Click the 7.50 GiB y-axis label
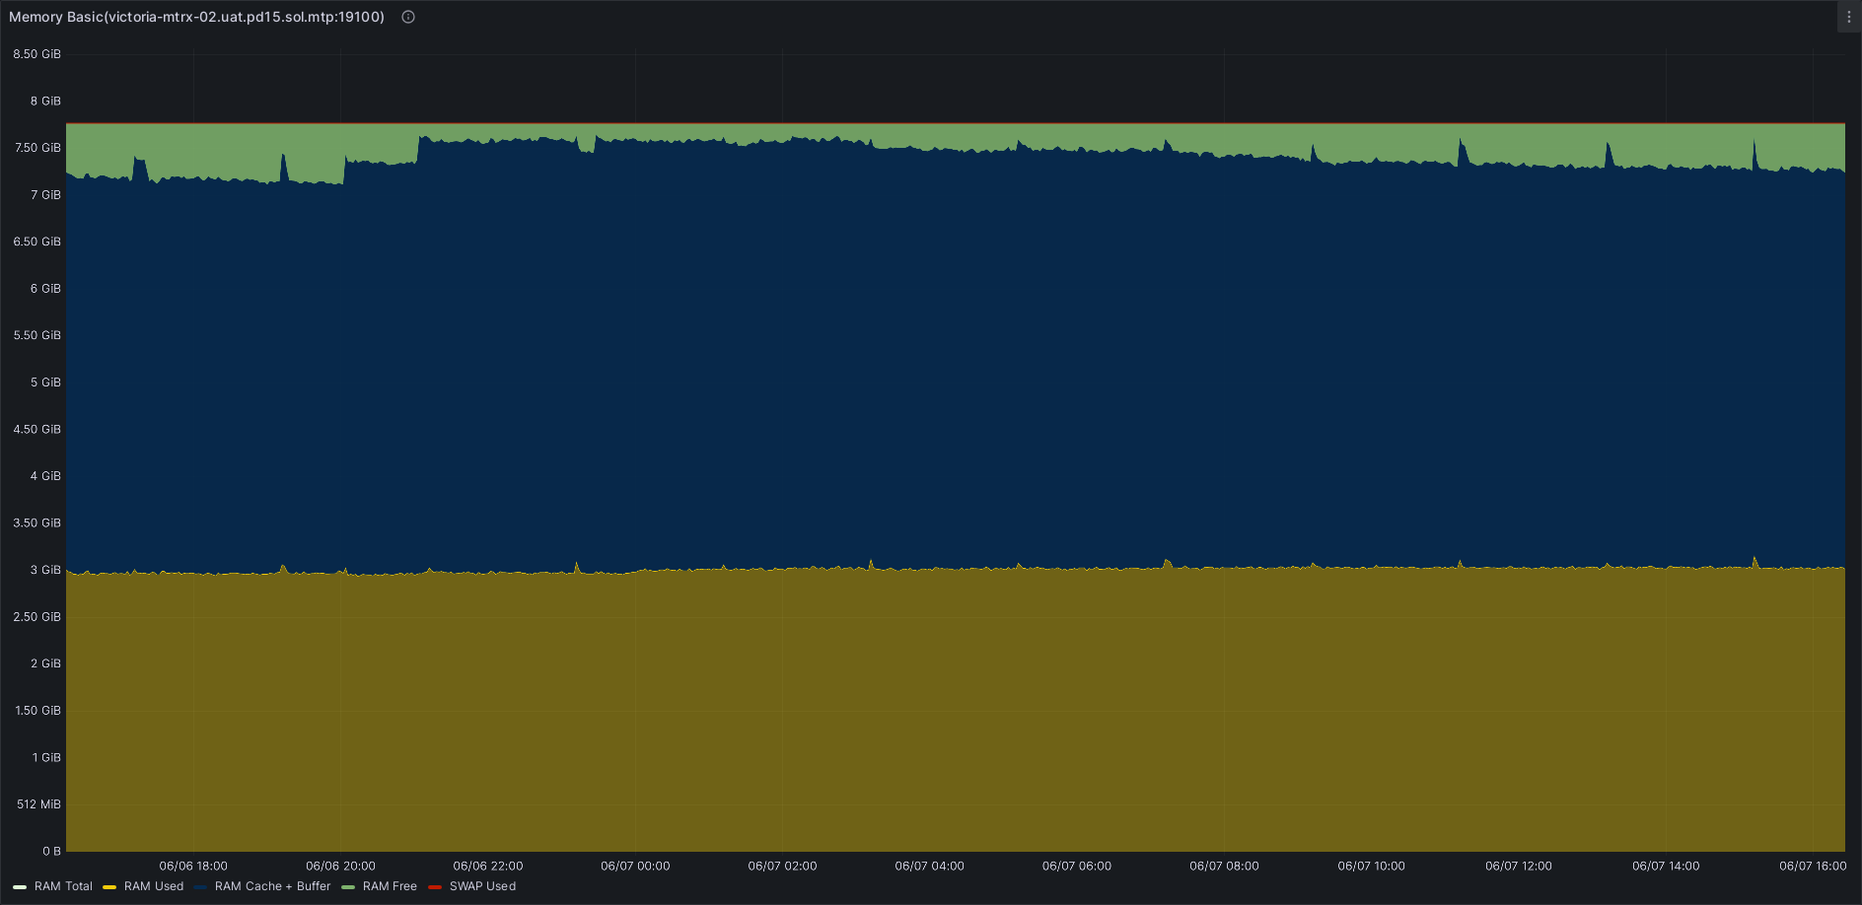 (37, 148)
